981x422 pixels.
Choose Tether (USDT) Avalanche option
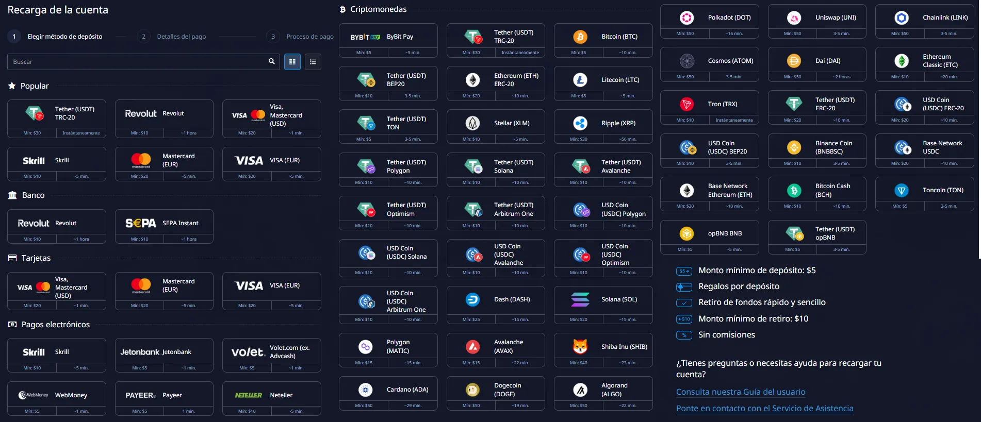coord(603,170)
